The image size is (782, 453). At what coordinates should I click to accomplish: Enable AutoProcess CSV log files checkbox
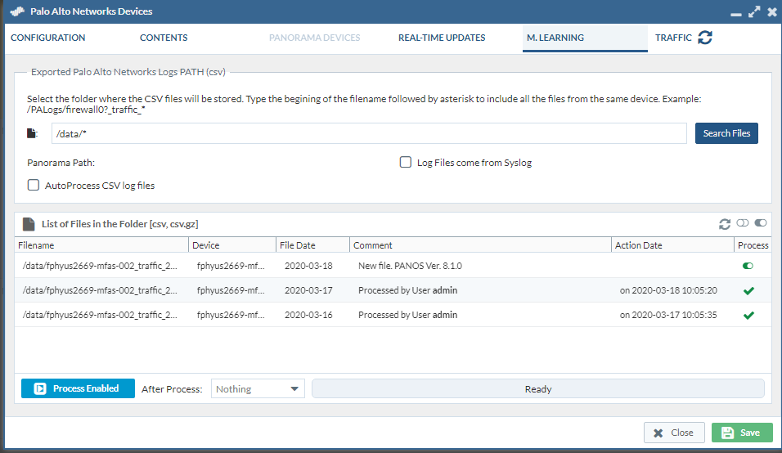34,186
